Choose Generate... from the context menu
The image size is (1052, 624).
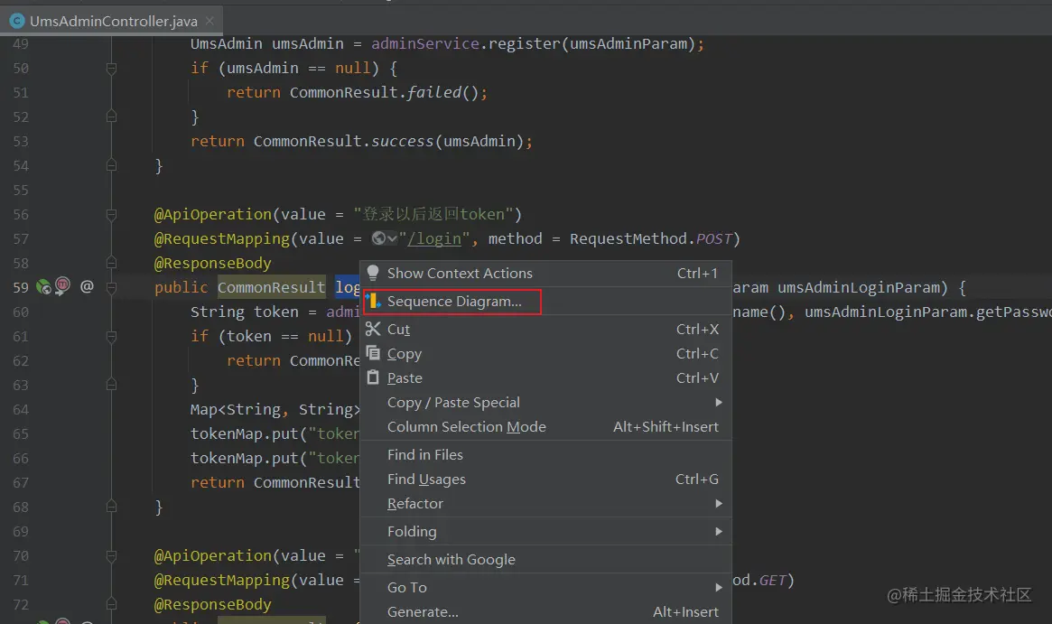546,612
